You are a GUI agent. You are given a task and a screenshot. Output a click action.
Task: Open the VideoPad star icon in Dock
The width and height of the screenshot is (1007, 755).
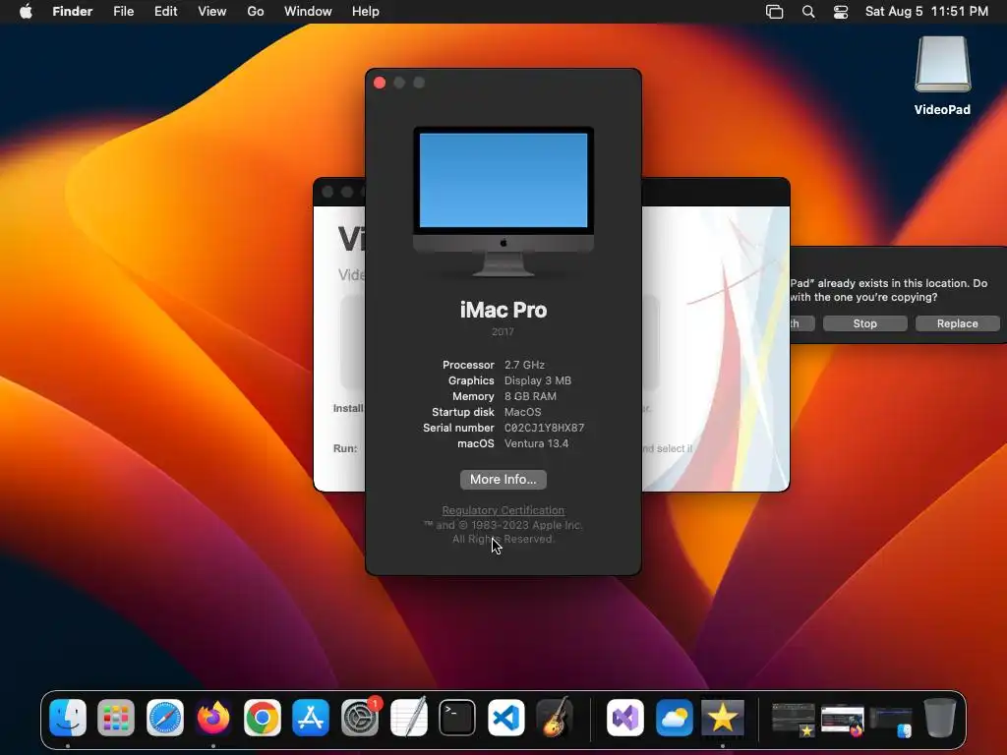click(723, 717)
